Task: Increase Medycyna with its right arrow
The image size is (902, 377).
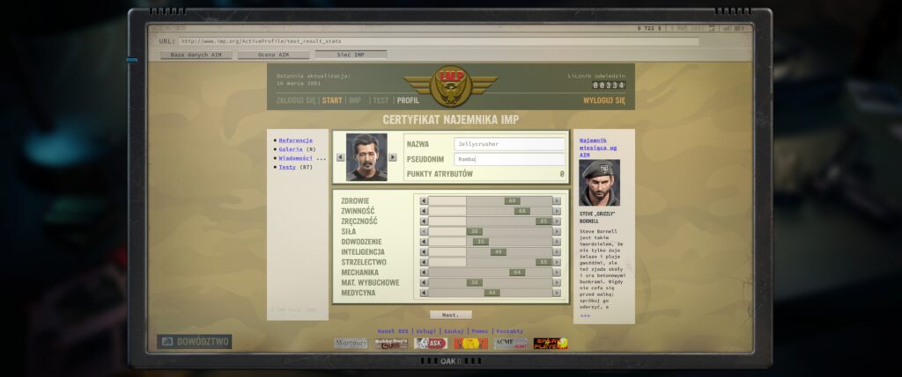Action: pos(556,293)
